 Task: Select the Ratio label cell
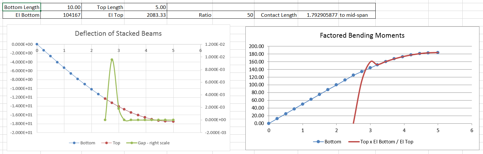(205, 15)
